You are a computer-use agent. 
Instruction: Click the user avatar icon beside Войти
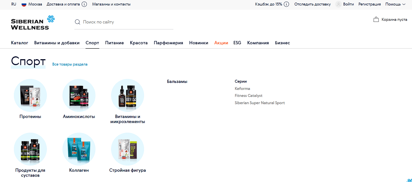[x=338, y=4]
